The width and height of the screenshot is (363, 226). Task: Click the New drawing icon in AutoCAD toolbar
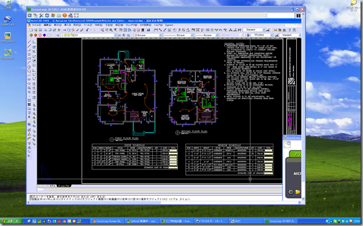(x=31, y=30)
